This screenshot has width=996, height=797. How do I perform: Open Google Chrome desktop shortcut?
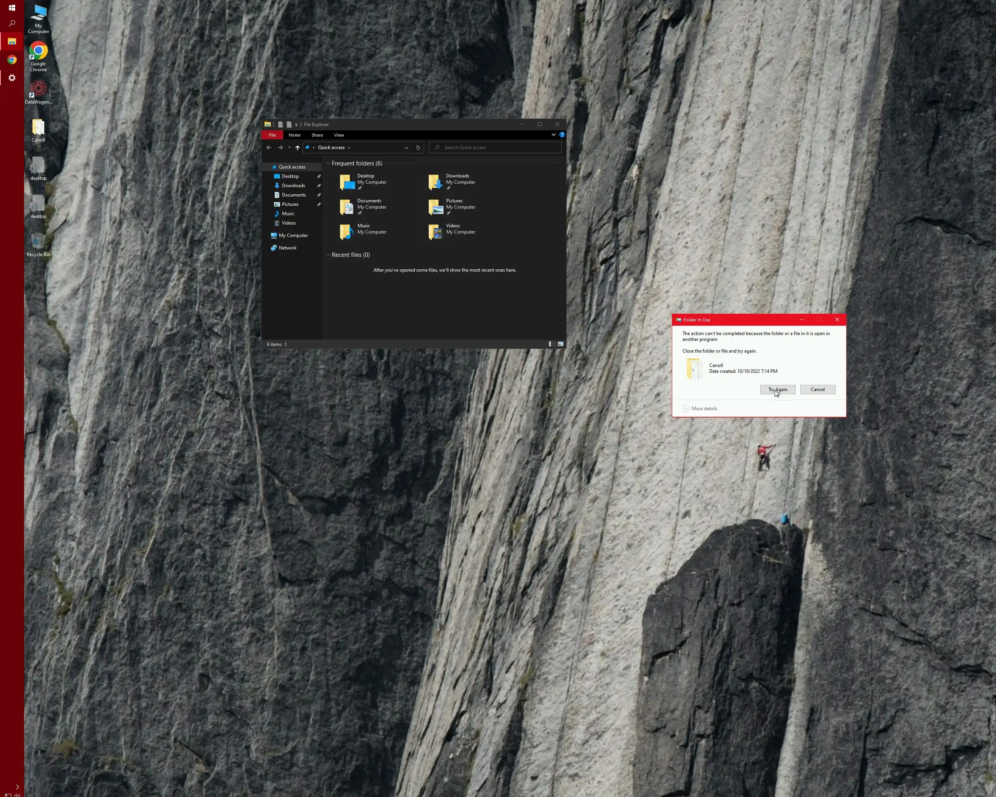coord(39,56)
